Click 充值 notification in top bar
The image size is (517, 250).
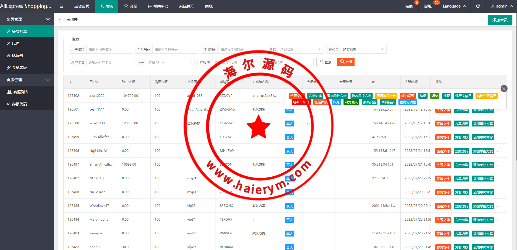[409, 6]
